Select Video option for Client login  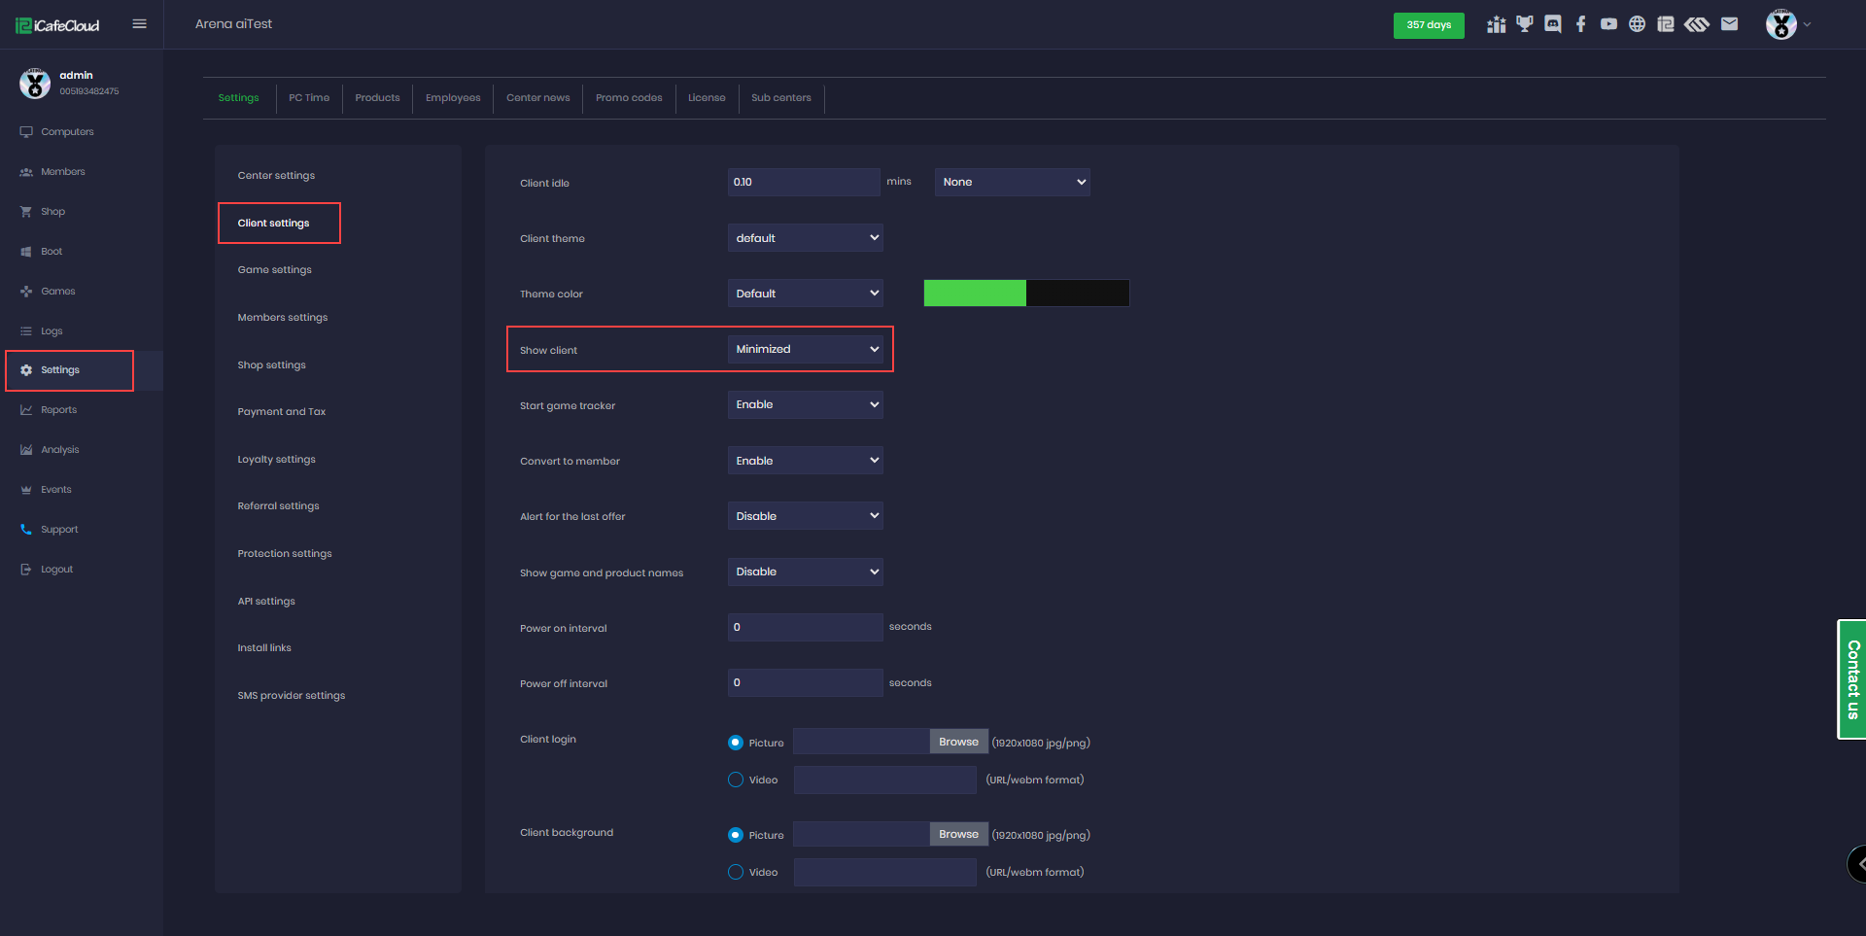(736, 780)
